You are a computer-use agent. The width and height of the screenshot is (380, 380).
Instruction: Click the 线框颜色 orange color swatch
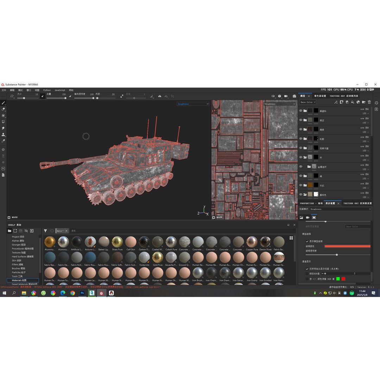coord(347,246)
